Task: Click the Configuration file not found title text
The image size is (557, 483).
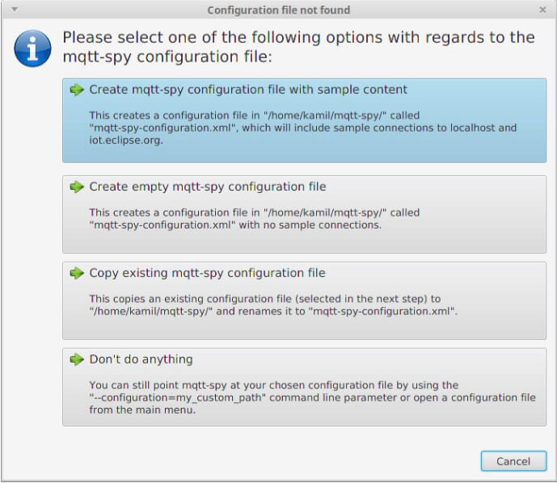Action: click(x=278, y=10)
